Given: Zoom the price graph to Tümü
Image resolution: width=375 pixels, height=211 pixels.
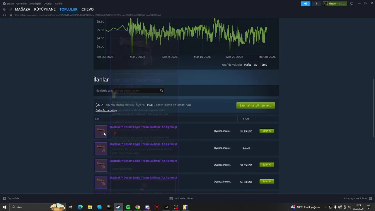Looking at the screenshot, I should (264, 65).
